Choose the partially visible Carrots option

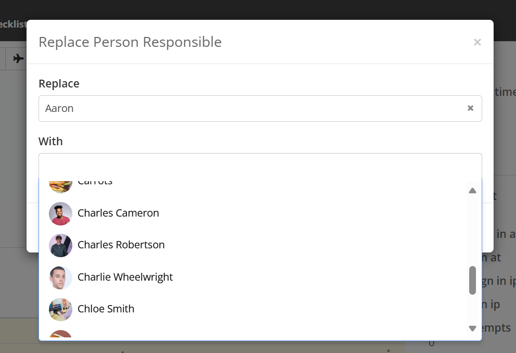(95, 182)
